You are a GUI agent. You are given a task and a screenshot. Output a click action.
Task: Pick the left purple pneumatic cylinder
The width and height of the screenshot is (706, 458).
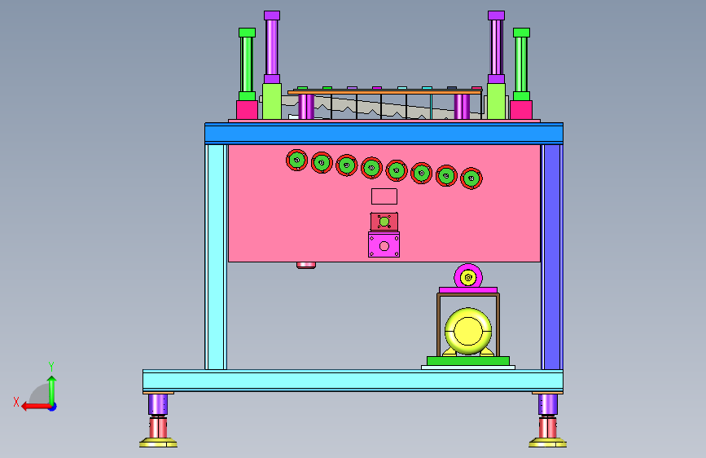[272, 47]
